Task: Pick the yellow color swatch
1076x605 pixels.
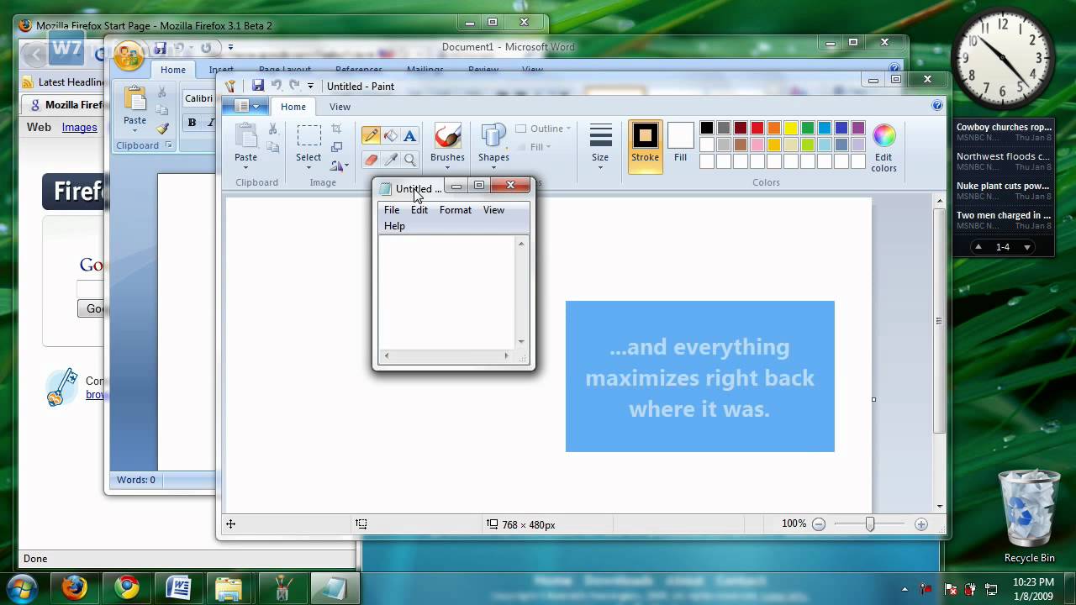Action: click(791, 128)
